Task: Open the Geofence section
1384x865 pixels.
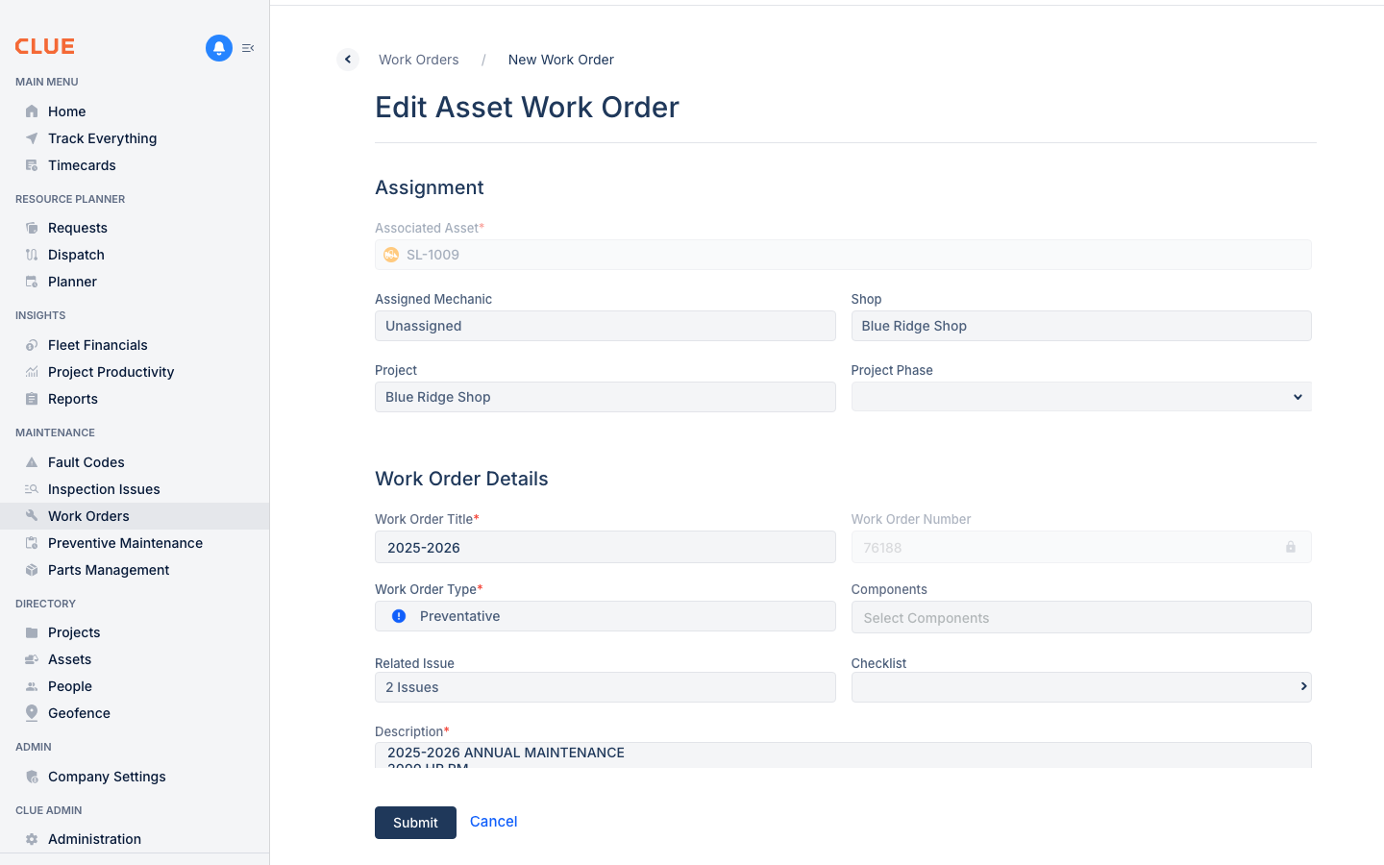Action: pos(79,713)
